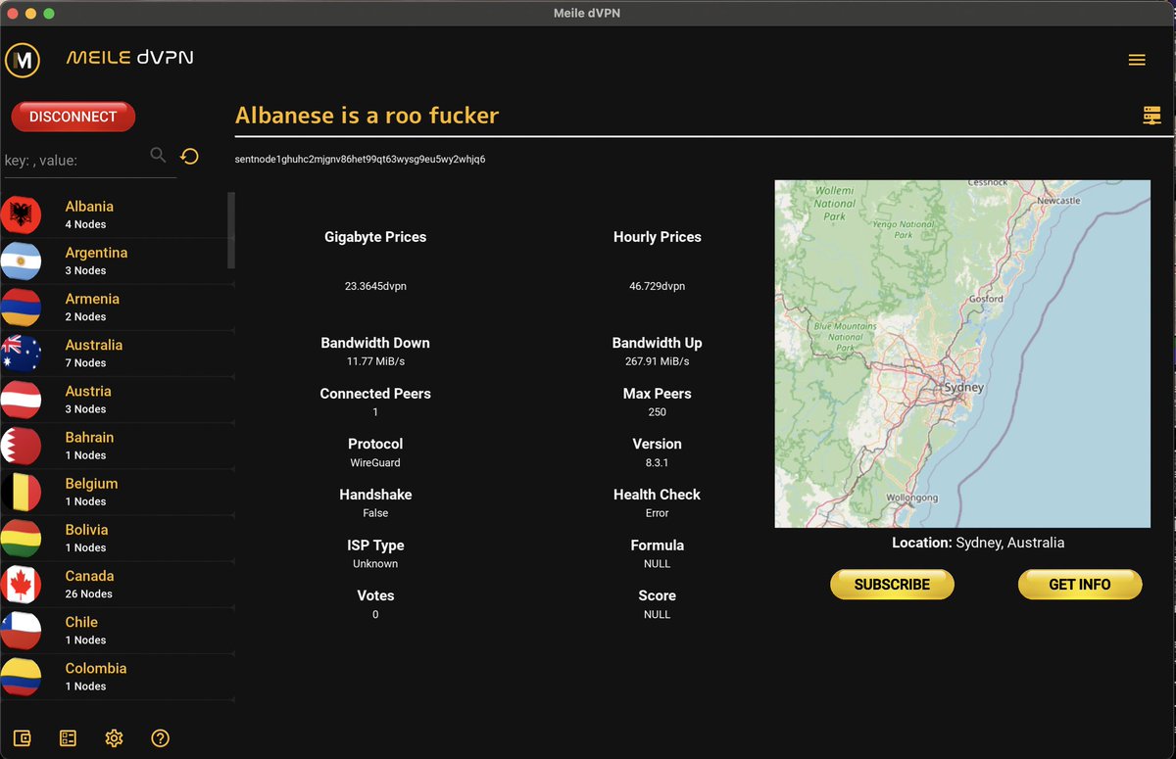This screenshot has width=1176, height=759.
Task: Open the wallet icon
Action: click(x=22, y=737)
